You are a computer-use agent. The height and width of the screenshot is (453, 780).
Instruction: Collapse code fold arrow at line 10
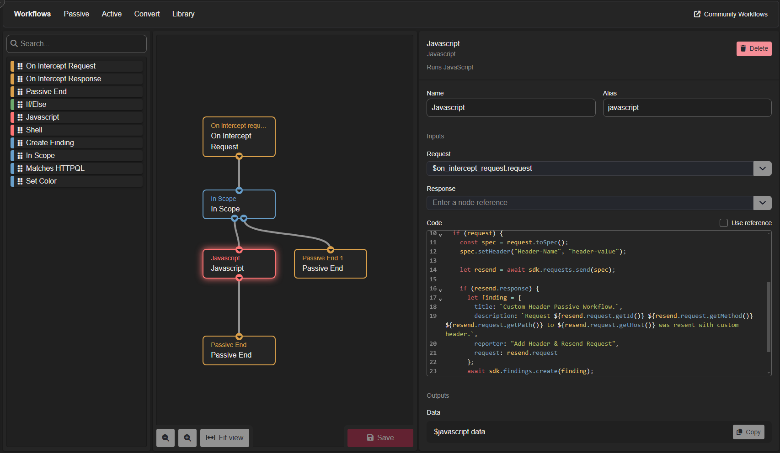[x=440, y=235]
